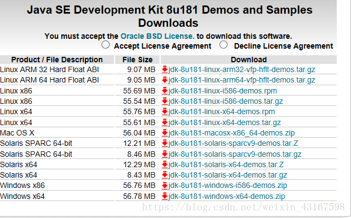Click download arrow icon for solaris-sparcv9-demos.tar.gz

165,154
